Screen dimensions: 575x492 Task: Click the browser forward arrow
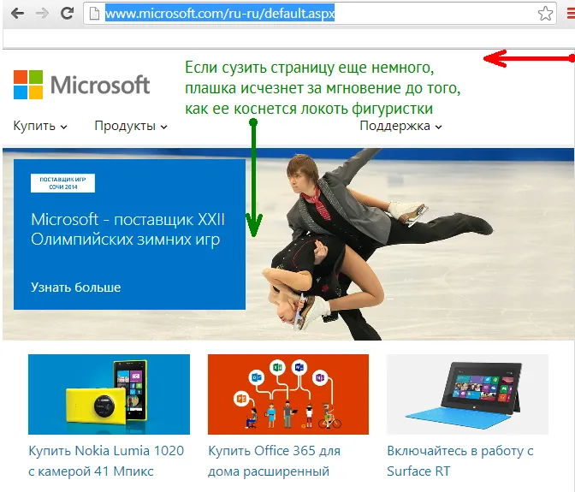coord(42,14)
